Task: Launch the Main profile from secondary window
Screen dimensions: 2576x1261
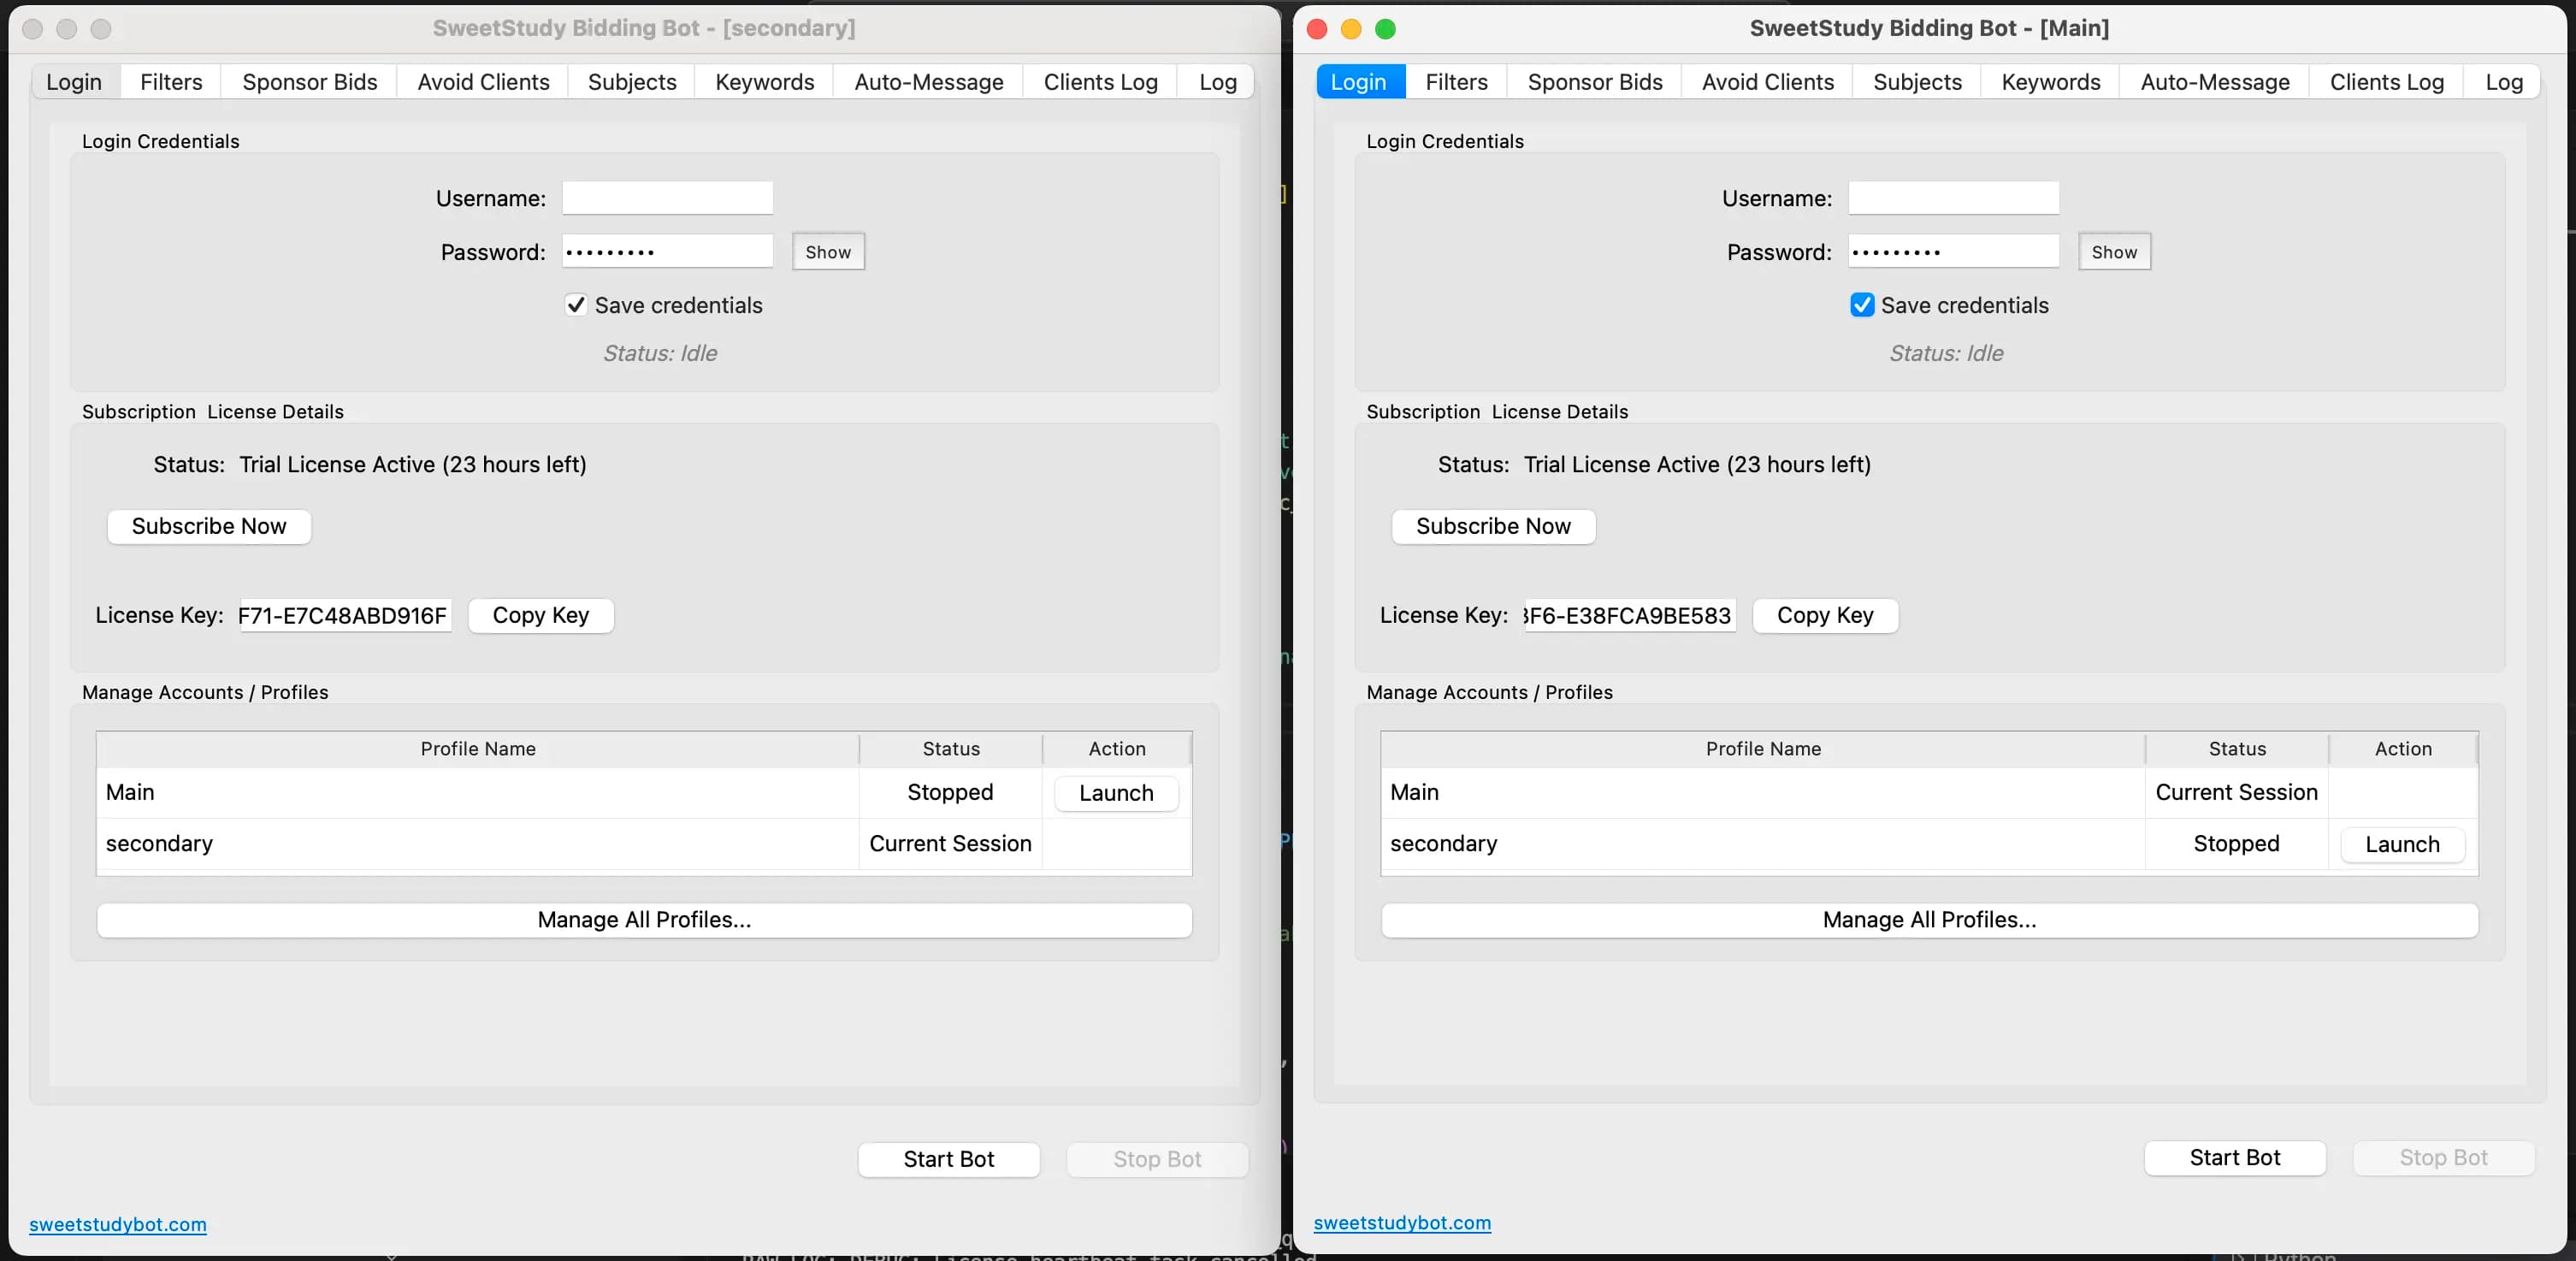Action: pos(1116,793)
